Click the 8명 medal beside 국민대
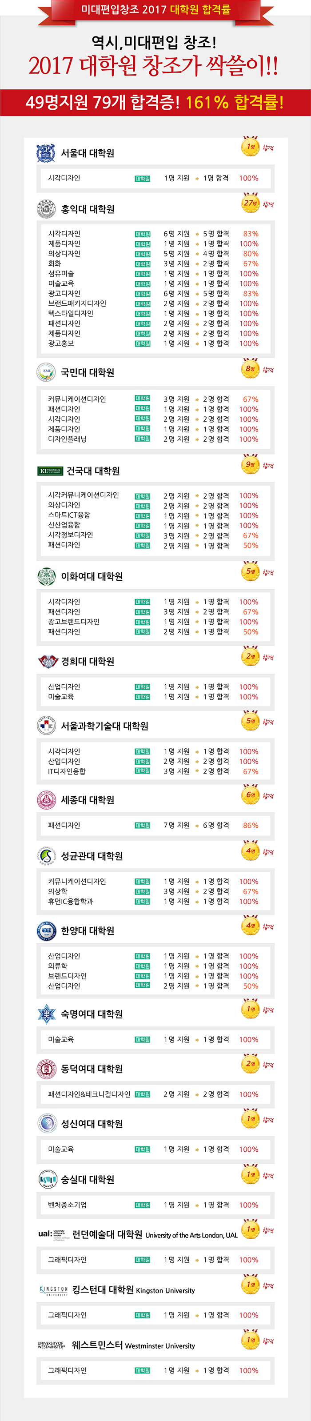311x1421 pixels. click(250, 368)
